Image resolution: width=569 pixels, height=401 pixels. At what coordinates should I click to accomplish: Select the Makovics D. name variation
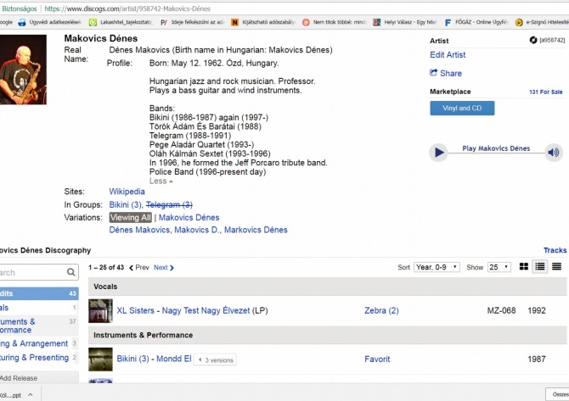[197, 230]
